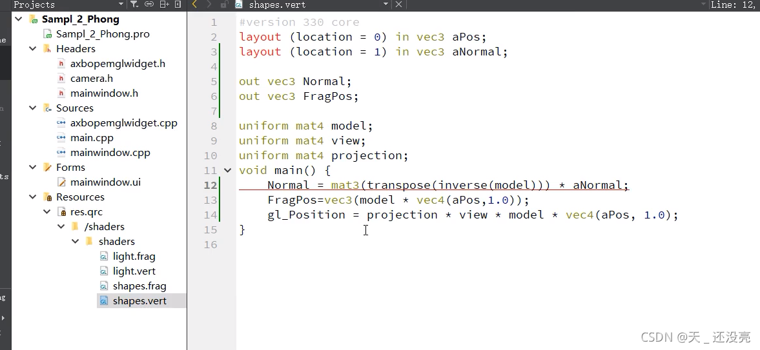The height and width of the screenshot is (350, 760).
Task: Toggle synchronize with editor link icon
Action: 149,5
